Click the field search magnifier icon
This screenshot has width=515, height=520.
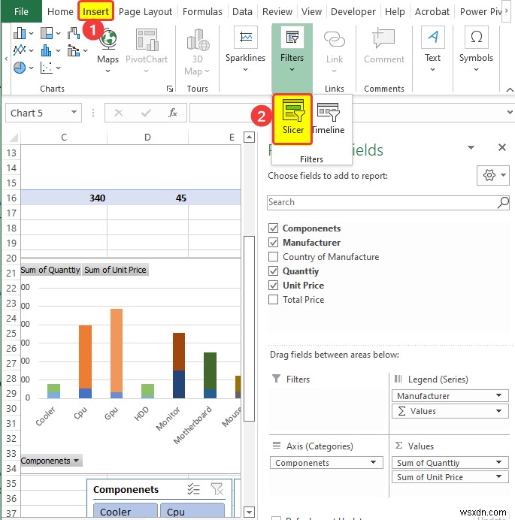click(503, 202)
